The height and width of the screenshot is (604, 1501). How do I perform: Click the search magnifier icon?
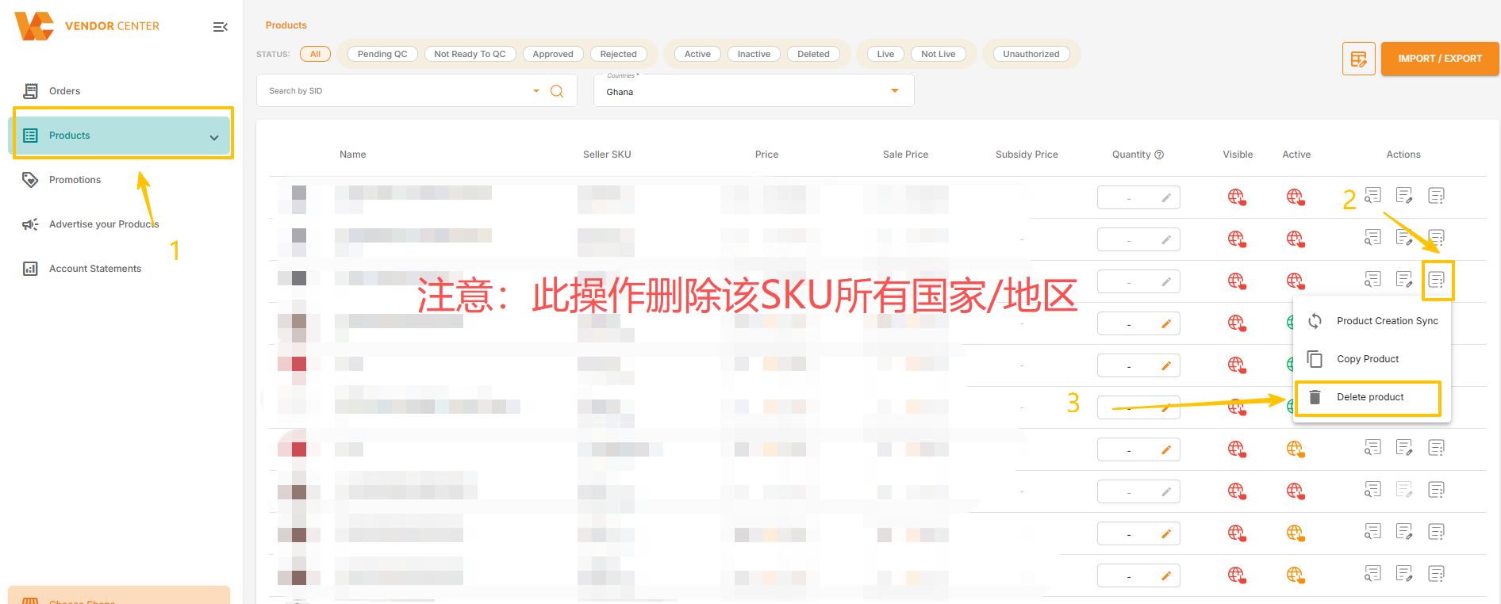[x=557, y=91]
